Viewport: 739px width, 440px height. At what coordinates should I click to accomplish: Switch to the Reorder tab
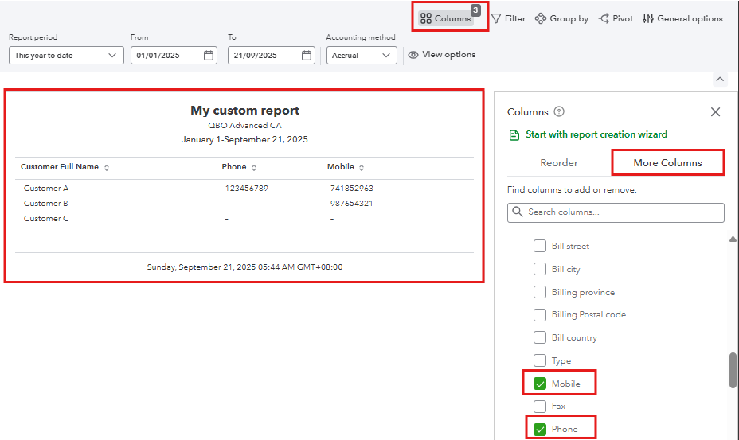559,162
